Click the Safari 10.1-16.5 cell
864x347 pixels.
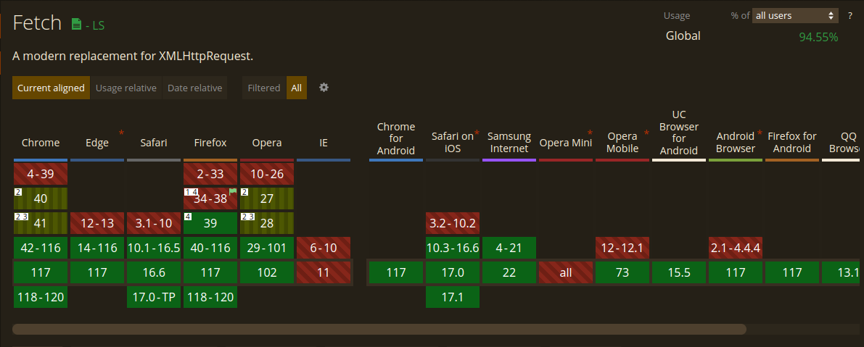click(154, 248)
